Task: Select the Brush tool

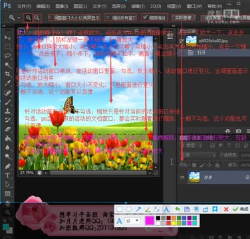Action: pyautogui.click(x=8, y=102)
